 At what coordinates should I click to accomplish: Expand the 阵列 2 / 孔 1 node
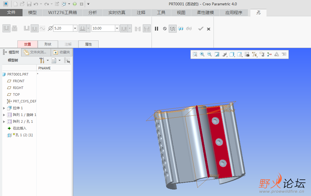coord(4,122)
